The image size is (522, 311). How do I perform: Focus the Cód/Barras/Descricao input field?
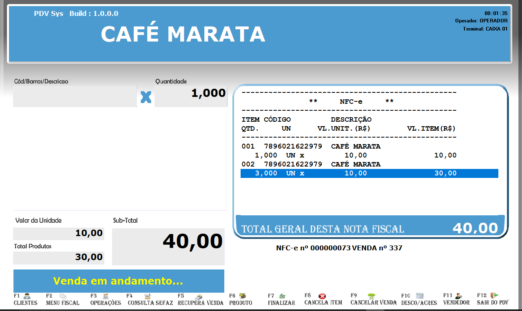[75, 96]
